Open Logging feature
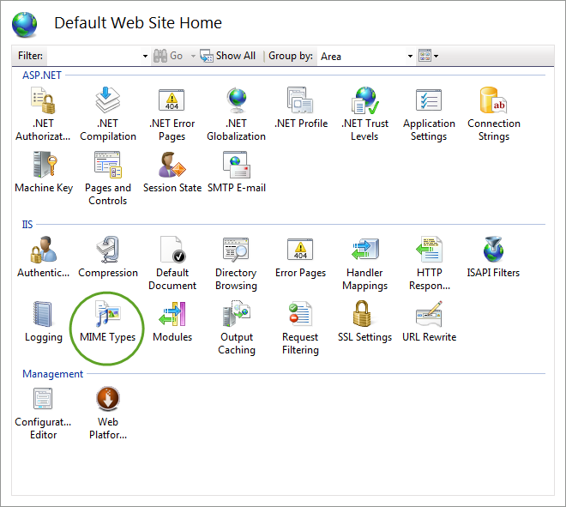 [x=44, y=322]
